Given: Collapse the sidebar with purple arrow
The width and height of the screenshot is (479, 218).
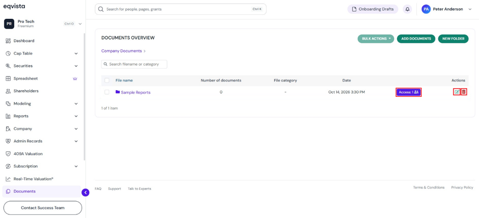Looking at the screenshot, I should pos(86,193).
